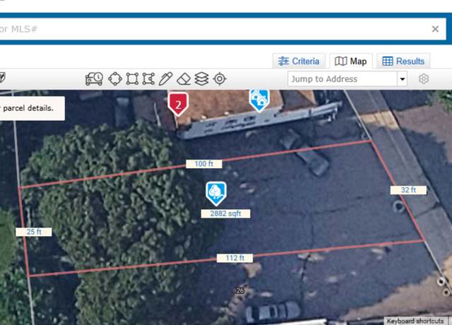This screenshot has height=325, width=452.
Task: Select the polygon shape drawing tool
Action: (x=148, y=78)
